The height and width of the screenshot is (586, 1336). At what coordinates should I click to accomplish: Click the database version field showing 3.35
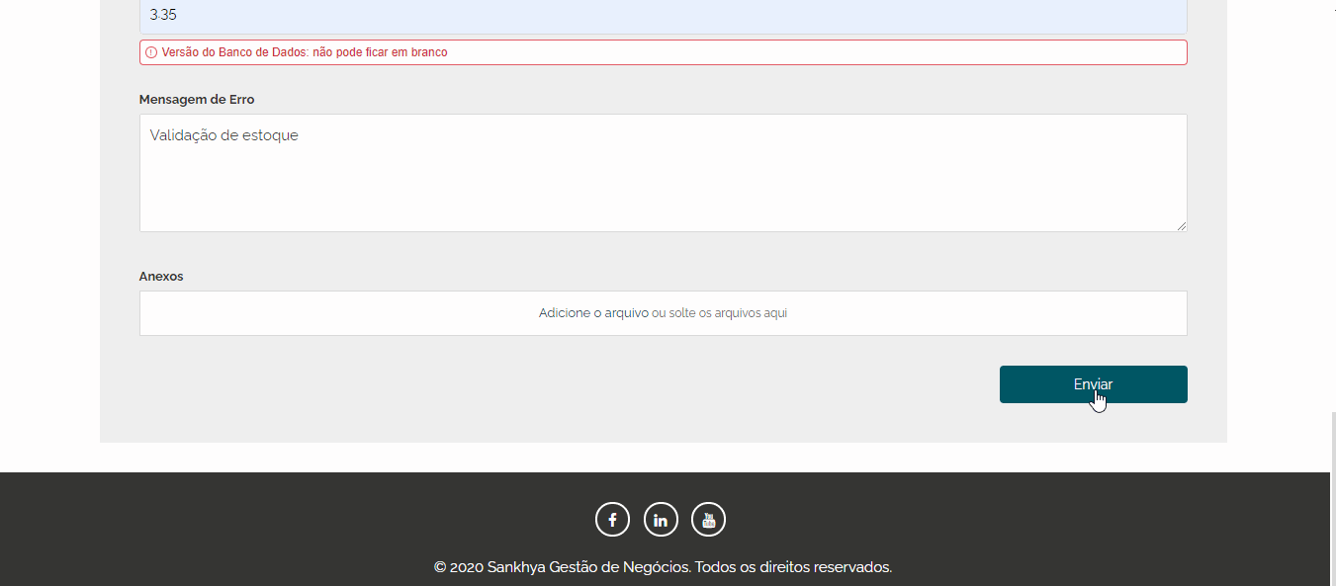click(663, 16)
